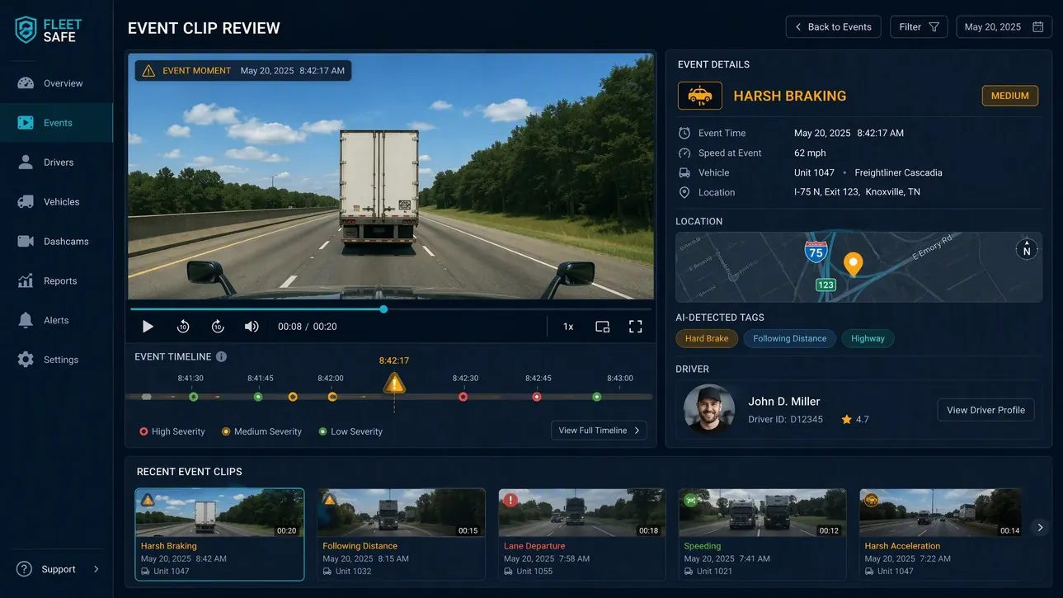The image size is (1063, 598).
Task: Toggle the Medium Severity legend item
Action: (x=261, y=431)
